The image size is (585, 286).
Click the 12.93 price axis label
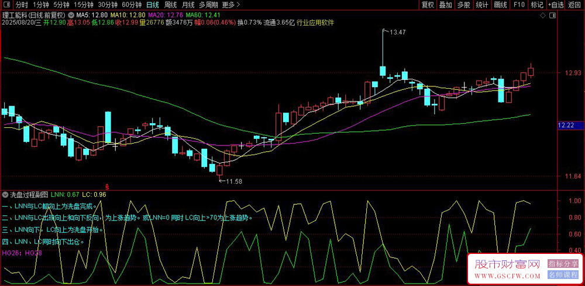click(573, 72)
